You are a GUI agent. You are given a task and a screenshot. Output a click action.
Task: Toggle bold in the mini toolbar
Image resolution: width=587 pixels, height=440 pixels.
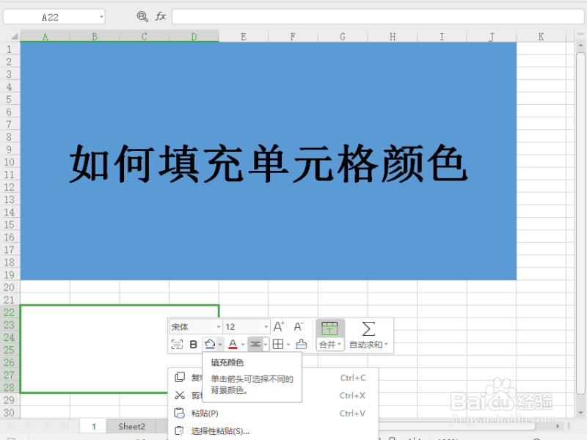point(193,344)
